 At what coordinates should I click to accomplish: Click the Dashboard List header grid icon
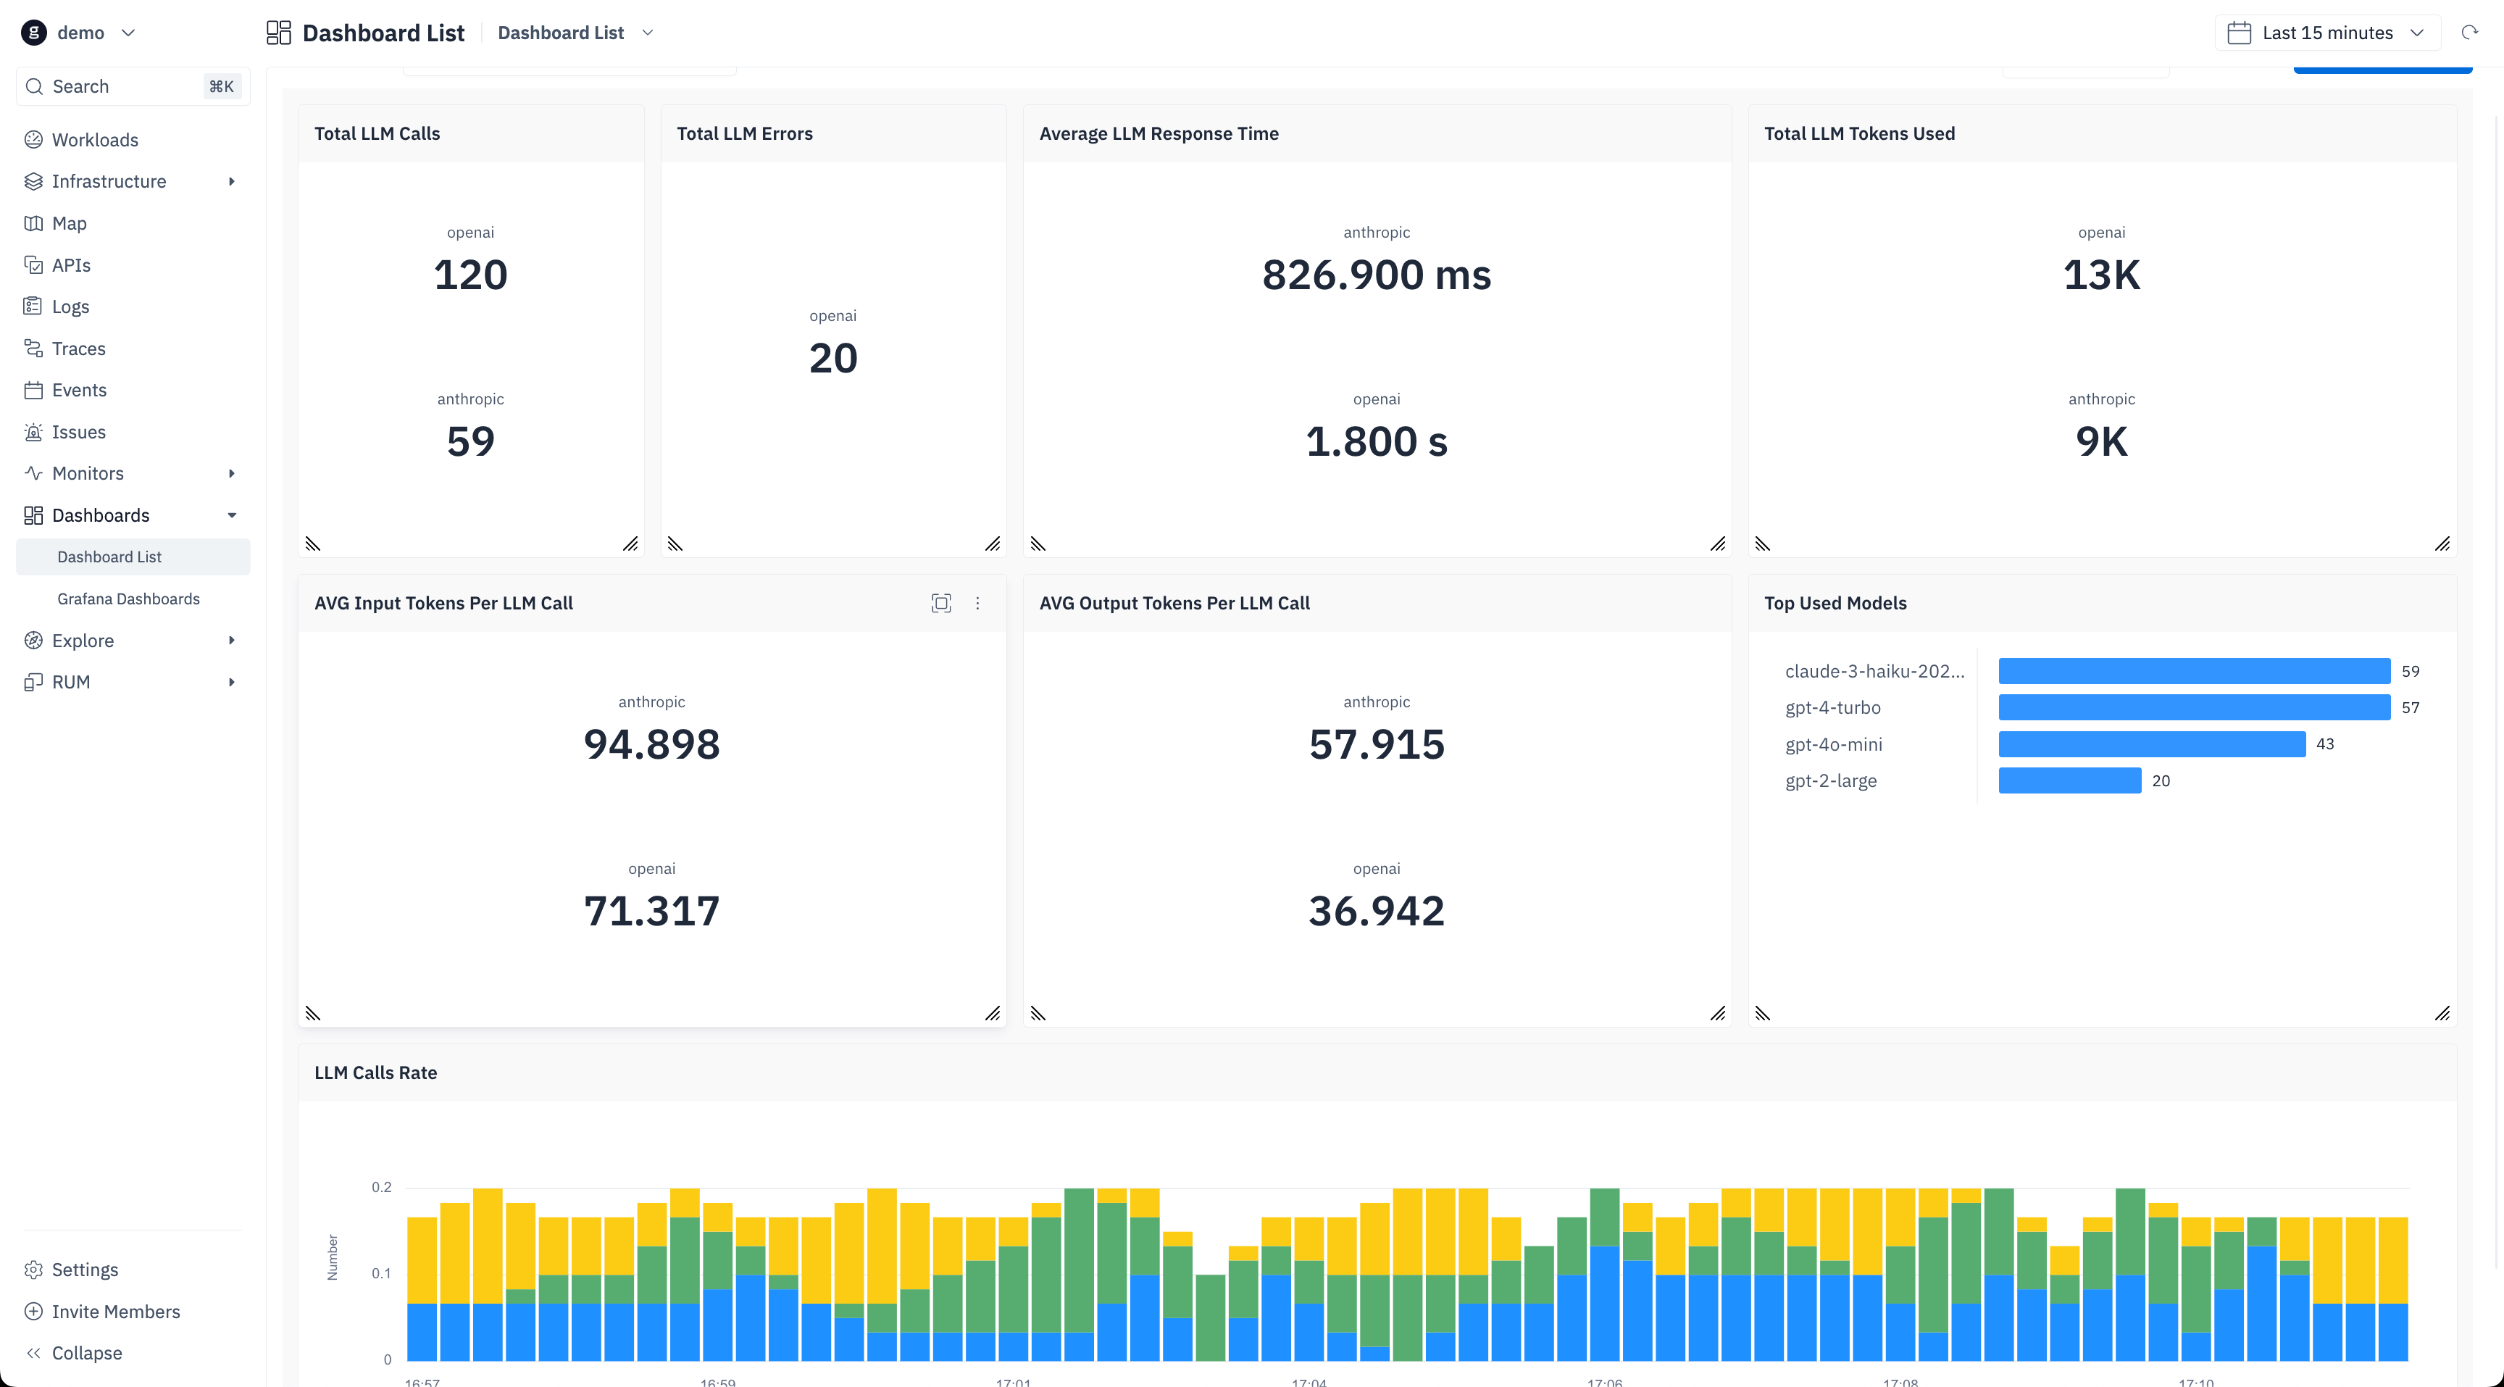pyautogui.click(x=279, y=33)
